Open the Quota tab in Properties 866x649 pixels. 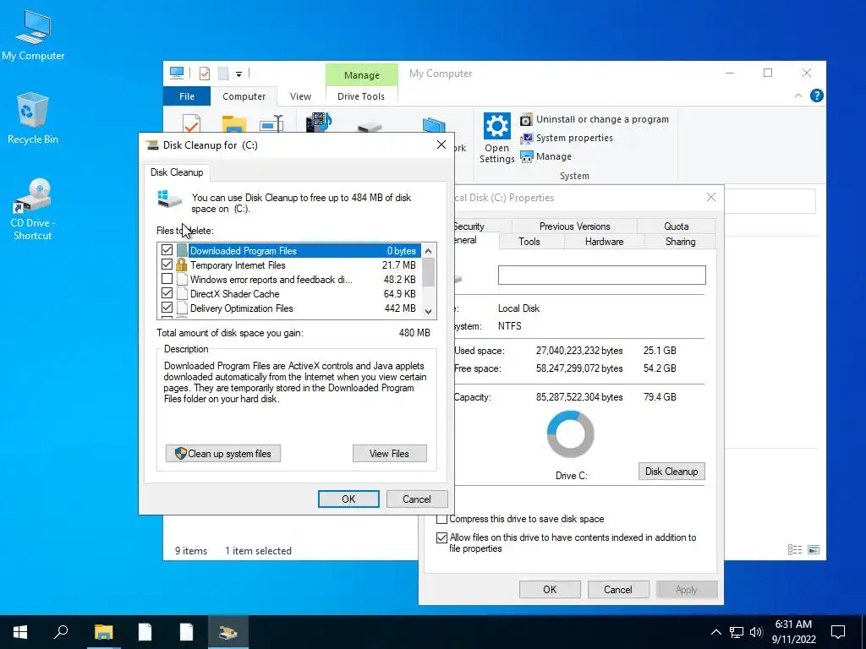[676, 226]
